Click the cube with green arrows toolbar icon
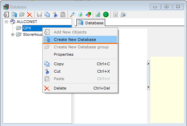The width and height of the screenshot is (187, 126). pyautogui.click(x=80, y=15)
